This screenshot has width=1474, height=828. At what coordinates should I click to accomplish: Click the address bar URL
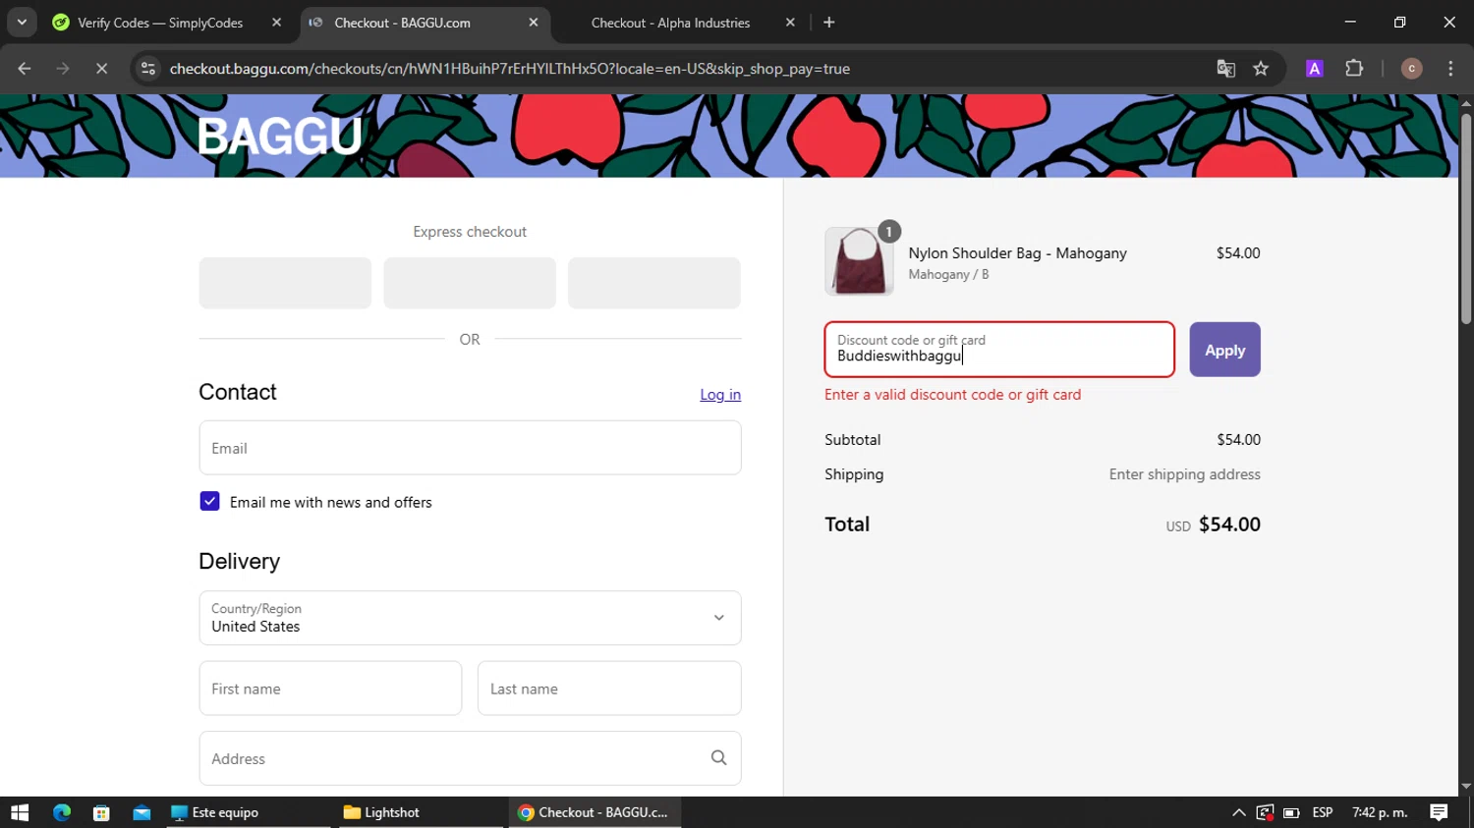pyautogui.click(x=509, y=69)
